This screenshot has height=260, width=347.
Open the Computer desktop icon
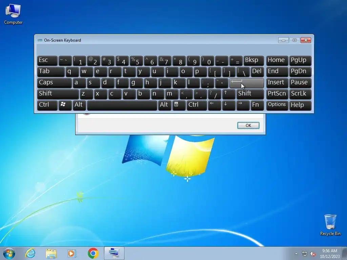[x=13, y=14]
